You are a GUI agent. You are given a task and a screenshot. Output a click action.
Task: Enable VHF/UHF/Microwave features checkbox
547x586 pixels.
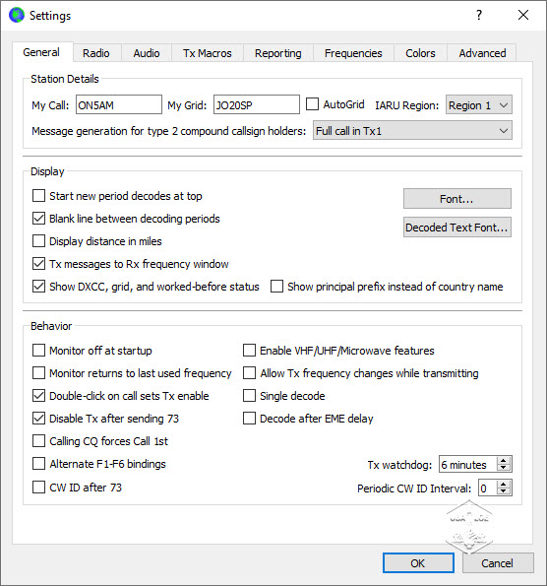[250, 351]
